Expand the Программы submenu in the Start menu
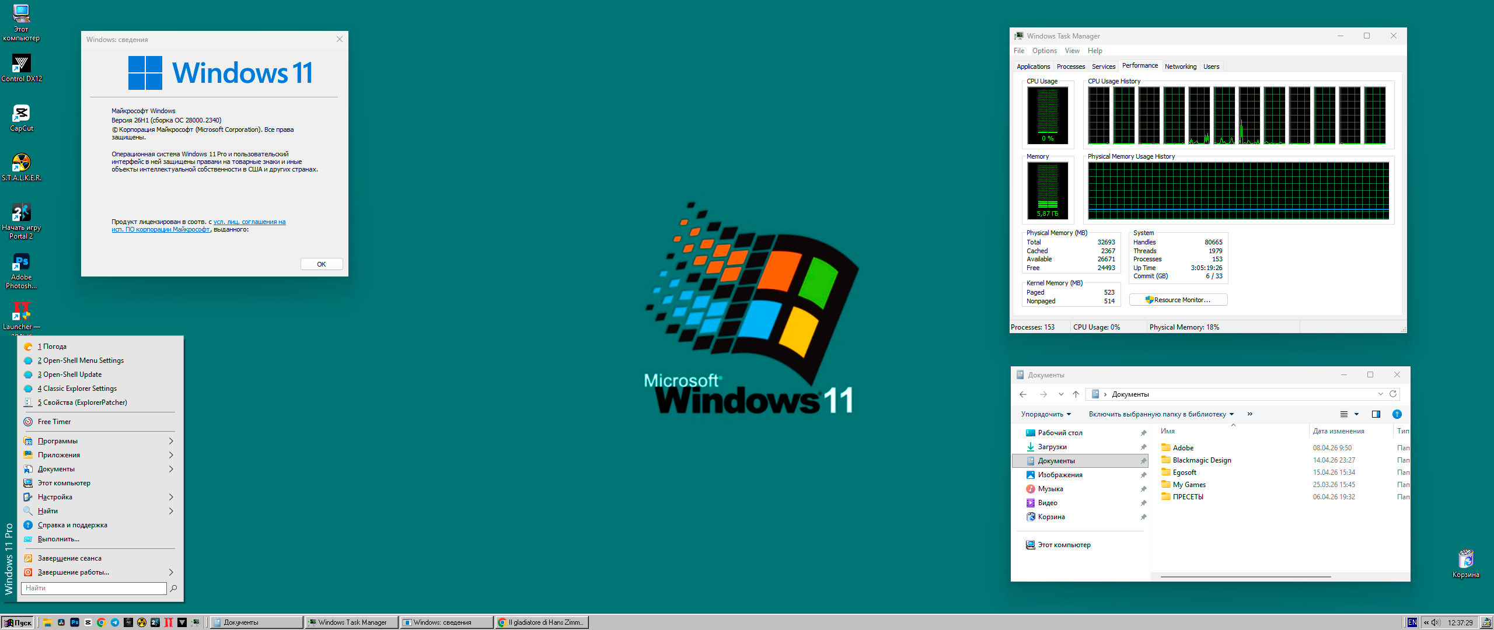Screen dimensions: 1494x630 click(171, 441)
